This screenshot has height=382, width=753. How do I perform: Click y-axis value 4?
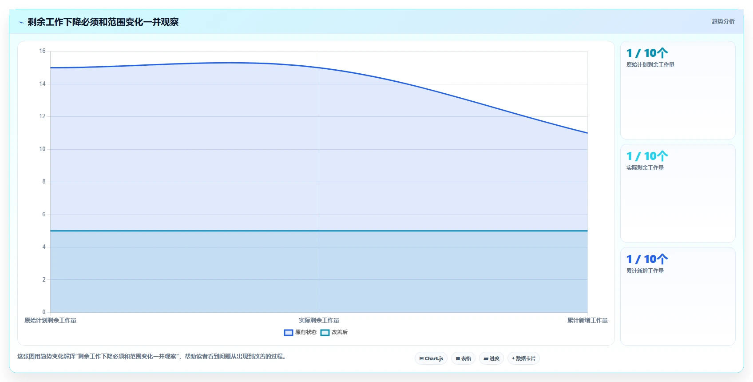point(44,247)
